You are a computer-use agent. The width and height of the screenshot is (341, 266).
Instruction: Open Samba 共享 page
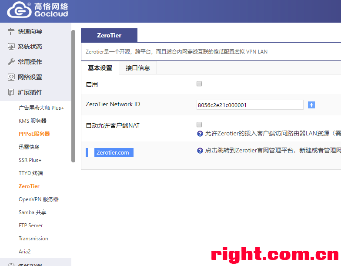[32, 212]
